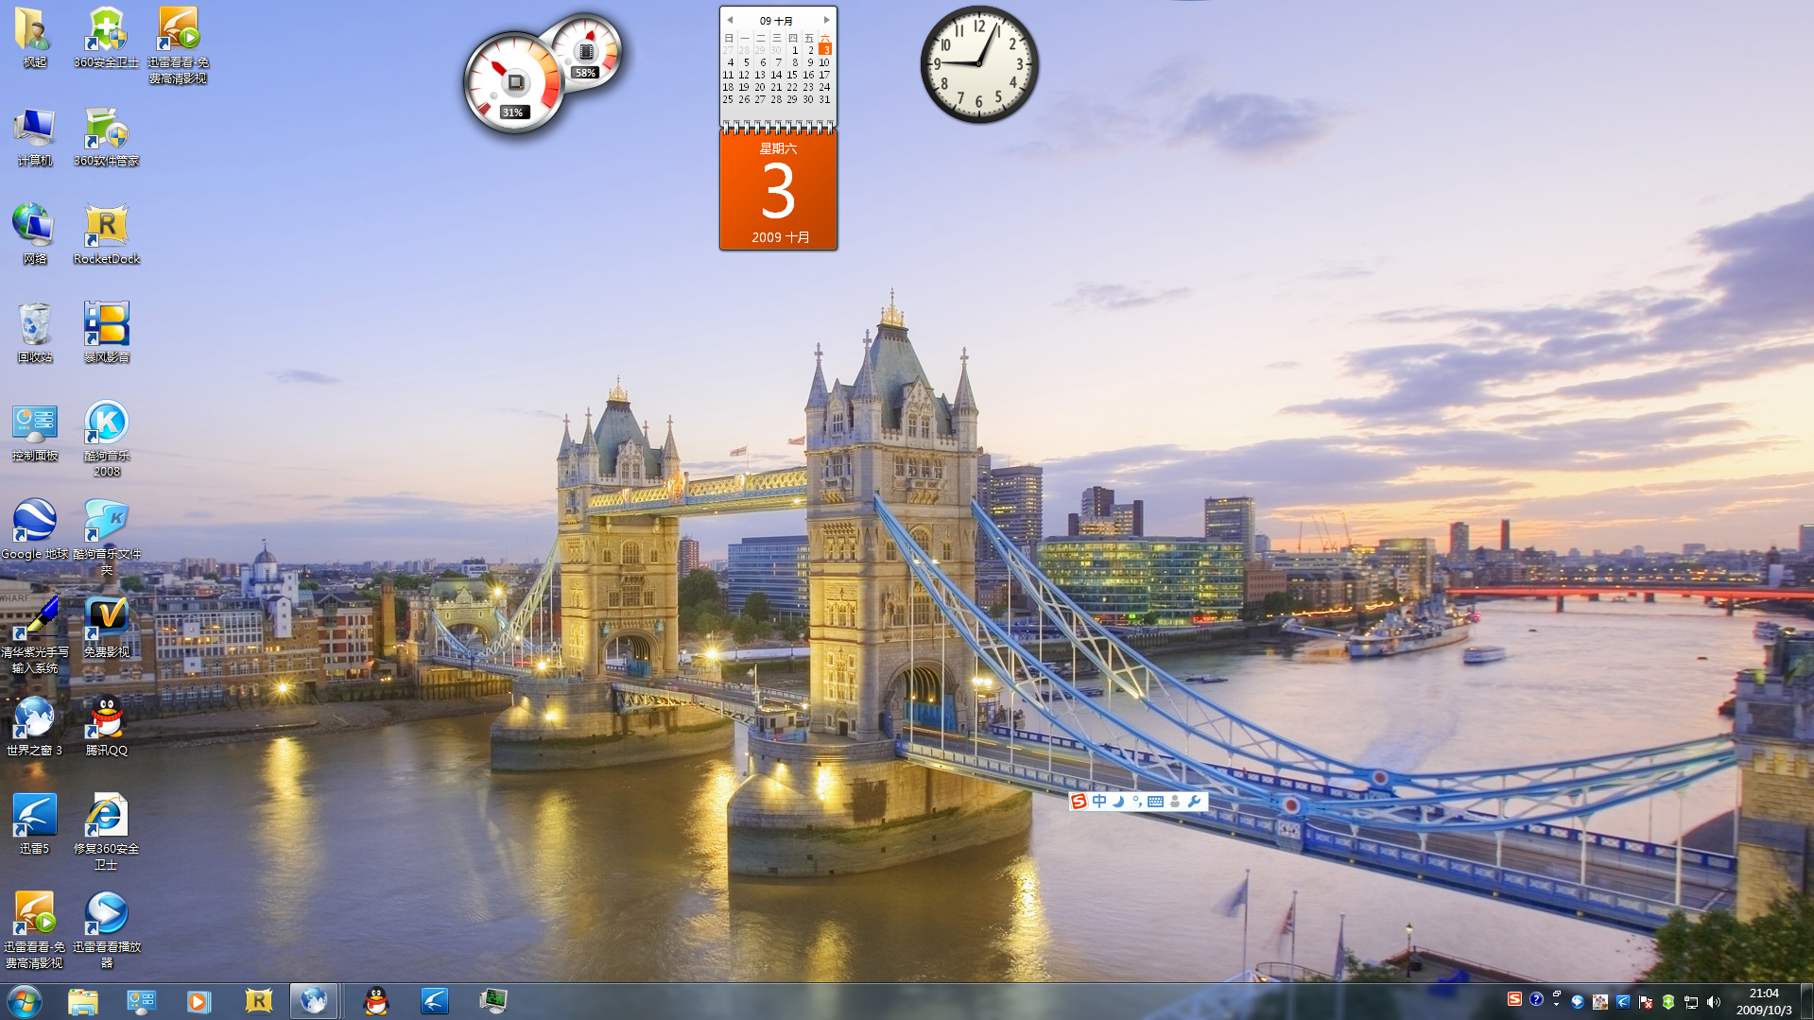Screen dimensions: 1814x1020
Task: Click the Sogou S logo on the floating IME bar
Action: pos(1079,802)
